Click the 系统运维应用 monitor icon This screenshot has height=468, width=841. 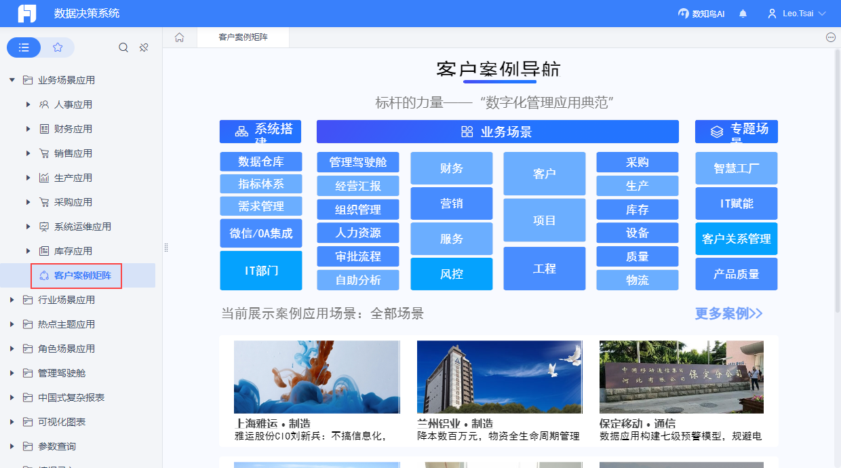[44, 227]
